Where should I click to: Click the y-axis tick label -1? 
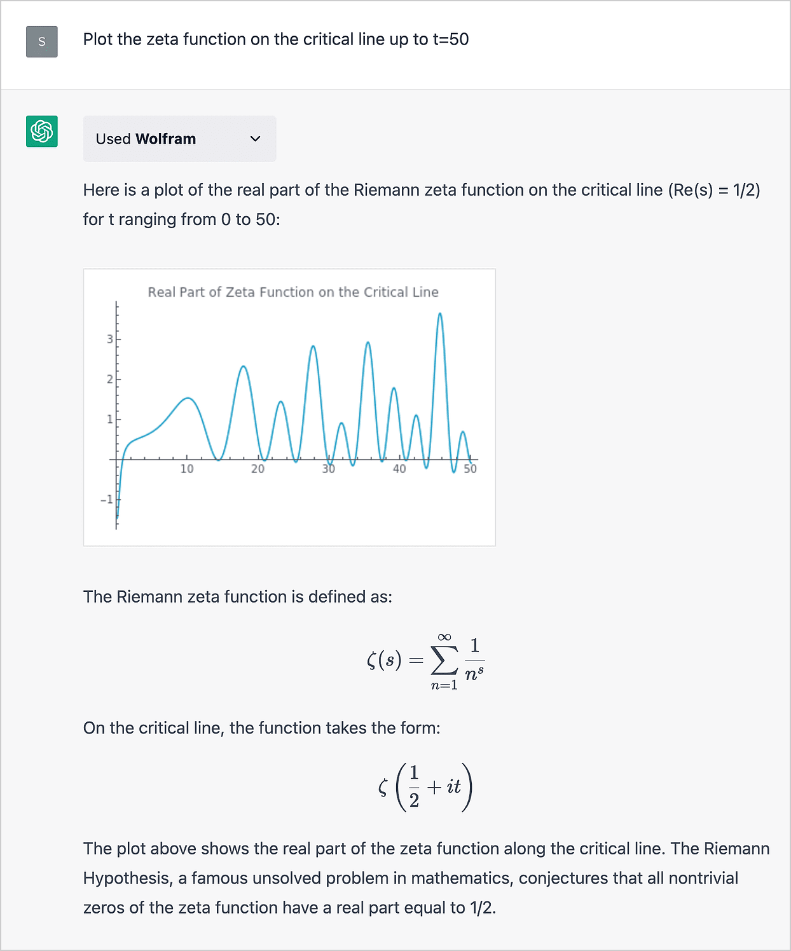(107, 500)
